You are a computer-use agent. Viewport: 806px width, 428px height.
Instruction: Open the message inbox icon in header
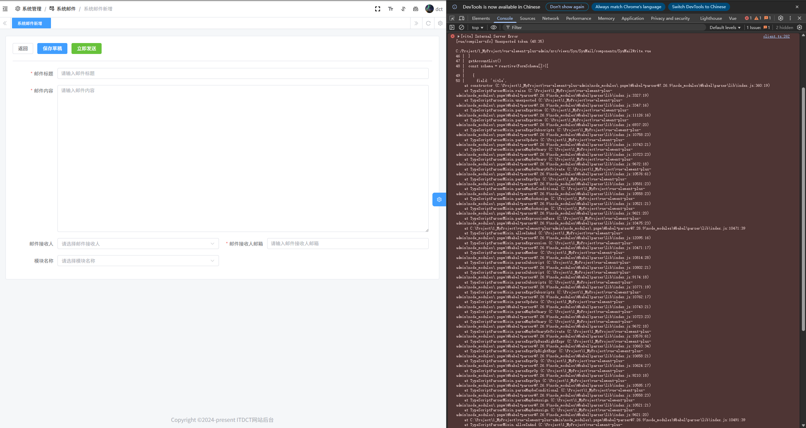coord(416,9)
